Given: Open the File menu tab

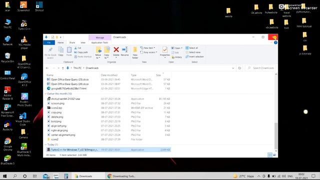Looking at the screenshot, I should 49,42.
